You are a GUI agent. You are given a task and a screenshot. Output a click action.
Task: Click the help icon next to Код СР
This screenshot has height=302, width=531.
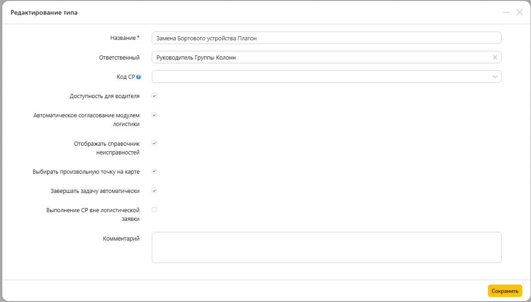click(138, 77)
